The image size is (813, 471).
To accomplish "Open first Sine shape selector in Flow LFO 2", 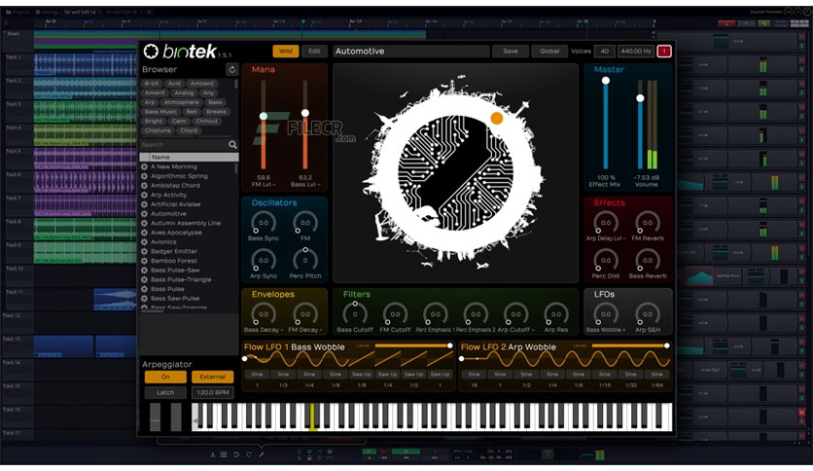I will coord(474,374).
